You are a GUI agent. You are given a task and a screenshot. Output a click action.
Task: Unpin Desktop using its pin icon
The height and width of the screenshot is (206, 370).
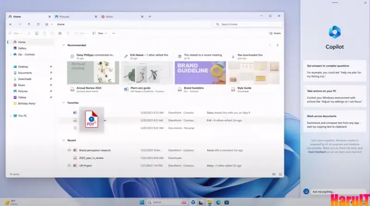coord(51,67)
